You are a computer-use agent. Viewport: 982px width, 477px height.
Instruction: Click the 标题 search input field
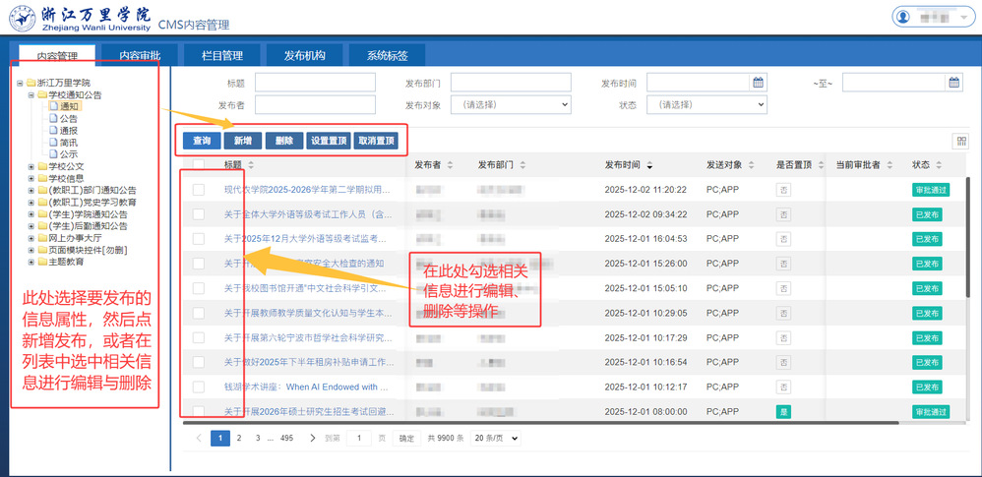[315, 83]
